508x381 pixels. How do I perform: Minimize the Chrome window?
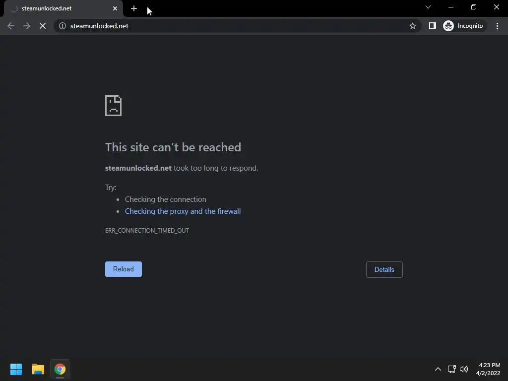tap(451, 7)
